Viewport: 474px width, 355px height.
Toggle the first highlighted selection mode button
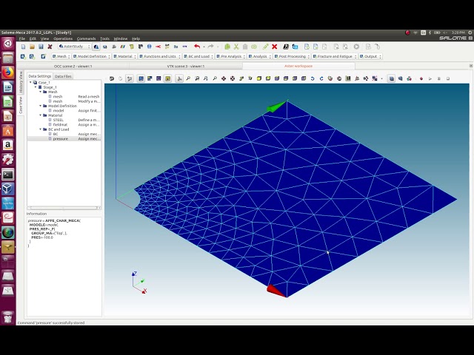click(141, 78)
